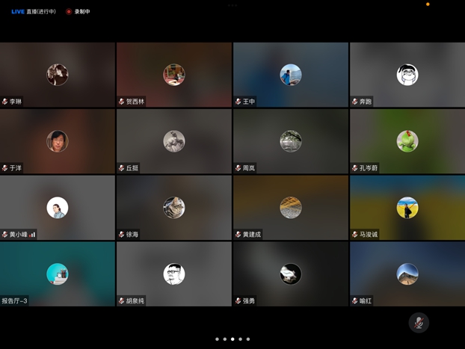The width and height of the screenshot is (465, 349).
Task: Click the name label 黄小峰
Action: (19, 235)
